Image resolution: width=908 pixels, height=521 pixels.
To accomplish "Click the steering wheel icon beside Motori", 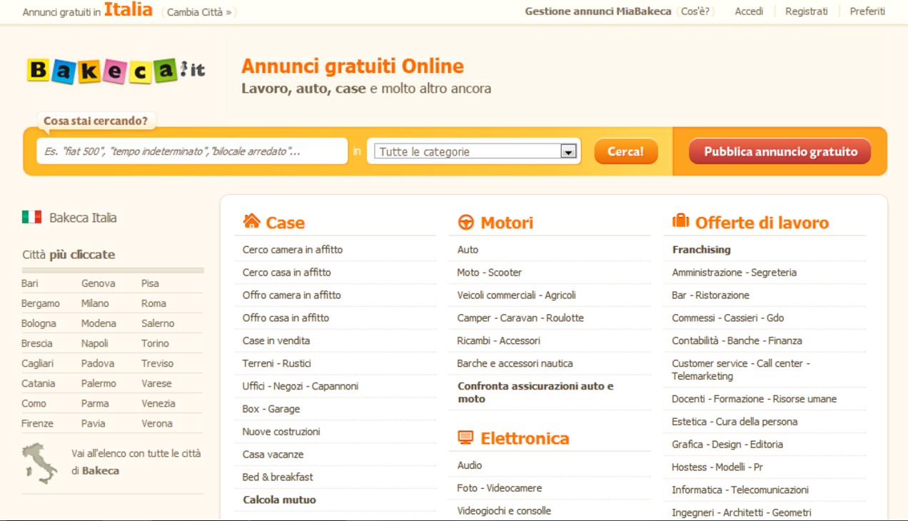I will pos(465,222).
